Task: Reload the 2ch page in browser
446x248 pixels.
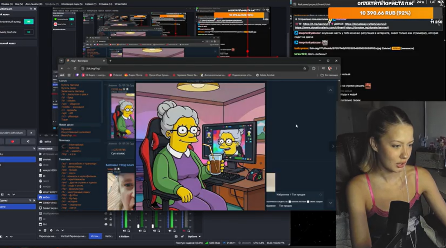Action: (75, 68)
